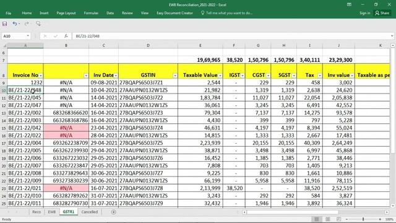The image size is (396, 223).
Task: Open the Home ribbon tab
Action: 27,13
